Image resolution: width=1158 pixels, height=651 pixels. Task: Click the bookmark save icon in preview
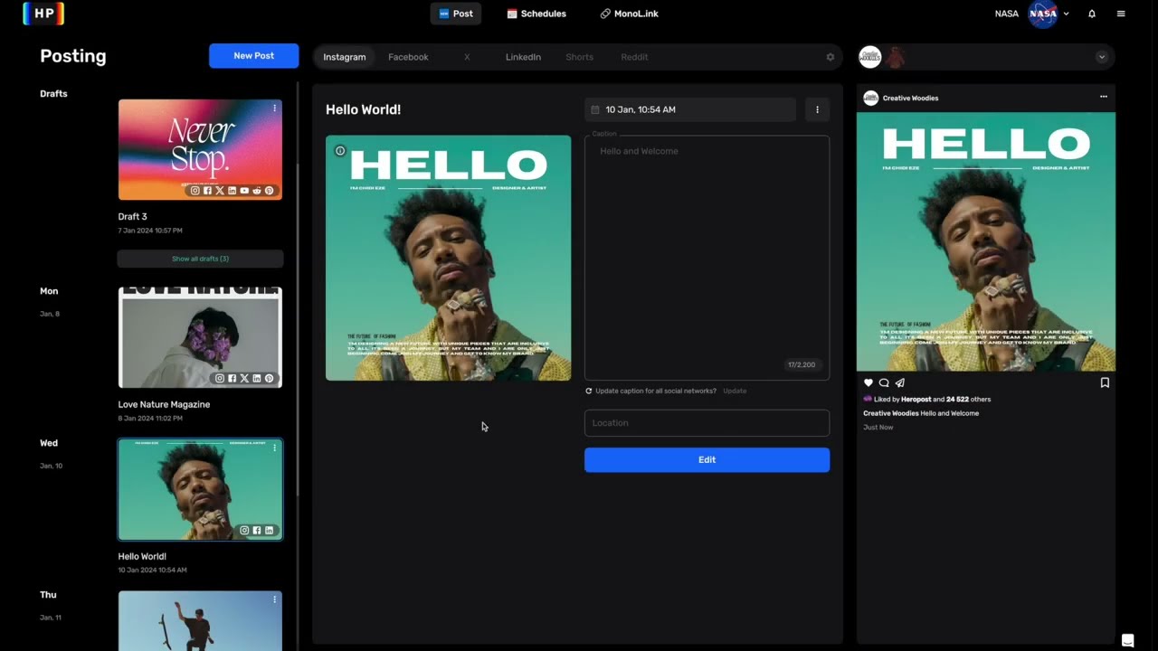(1105, 382)
